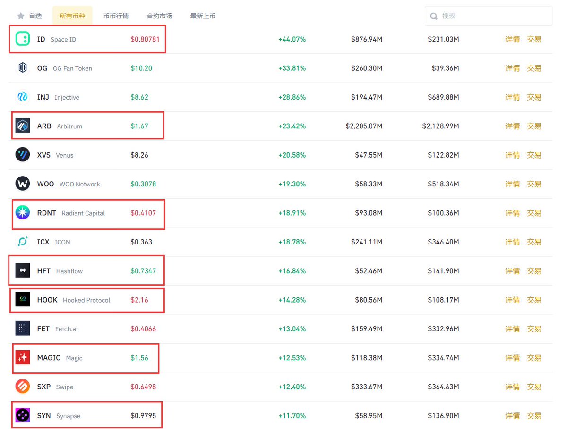Click the star icon beside 自选
This screenshot has height=429, width=567.
[x=21, y=16]
